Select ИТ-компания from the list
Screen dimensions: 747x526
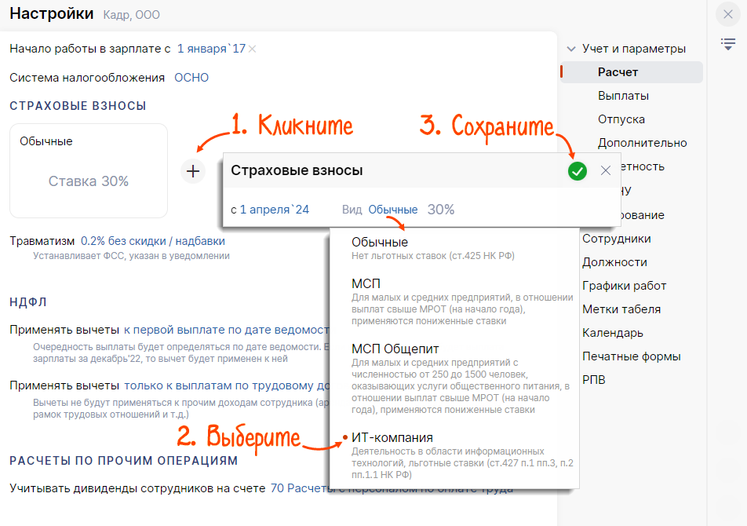tap(392, 437)
